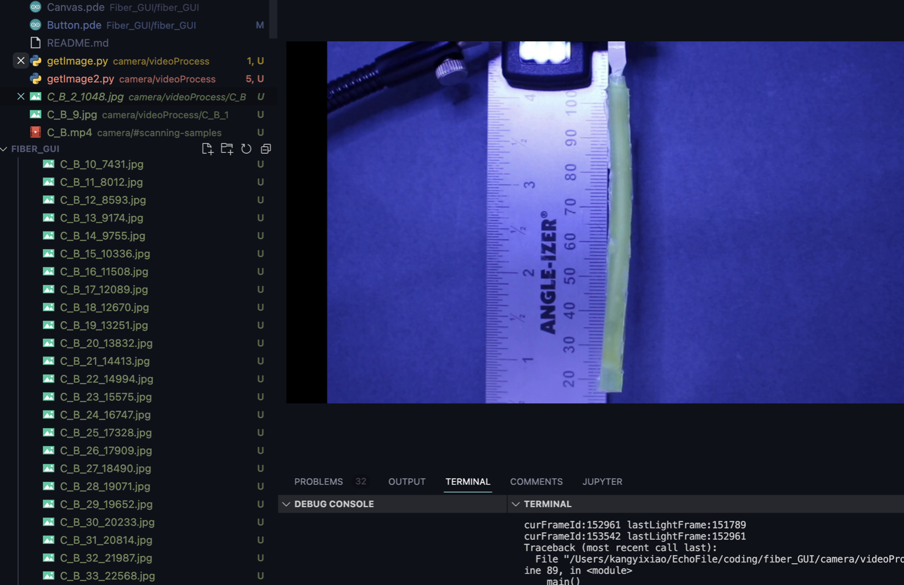The image size is (904, 585).
Task: Select the TERMINAL tab
Action: 468,482
